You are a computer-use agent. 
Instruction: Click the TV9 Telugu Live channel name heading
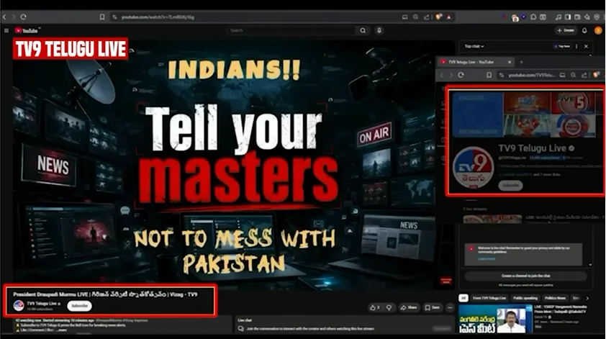coord(533,148)
